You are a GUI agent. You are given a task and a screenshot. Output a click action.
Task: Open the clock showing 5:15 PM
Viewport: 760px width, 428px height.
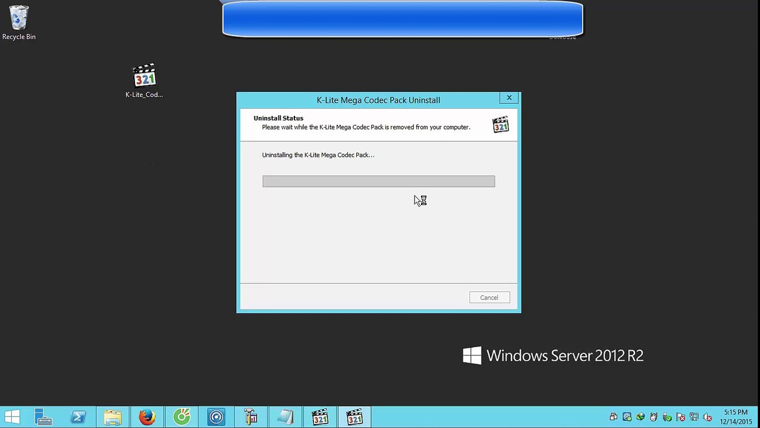pos(736,417)
